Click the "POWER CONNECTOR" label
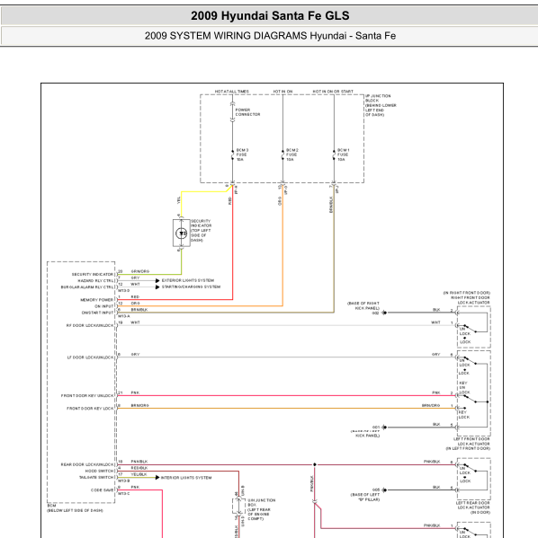The image size is (538, 538). 247,112
